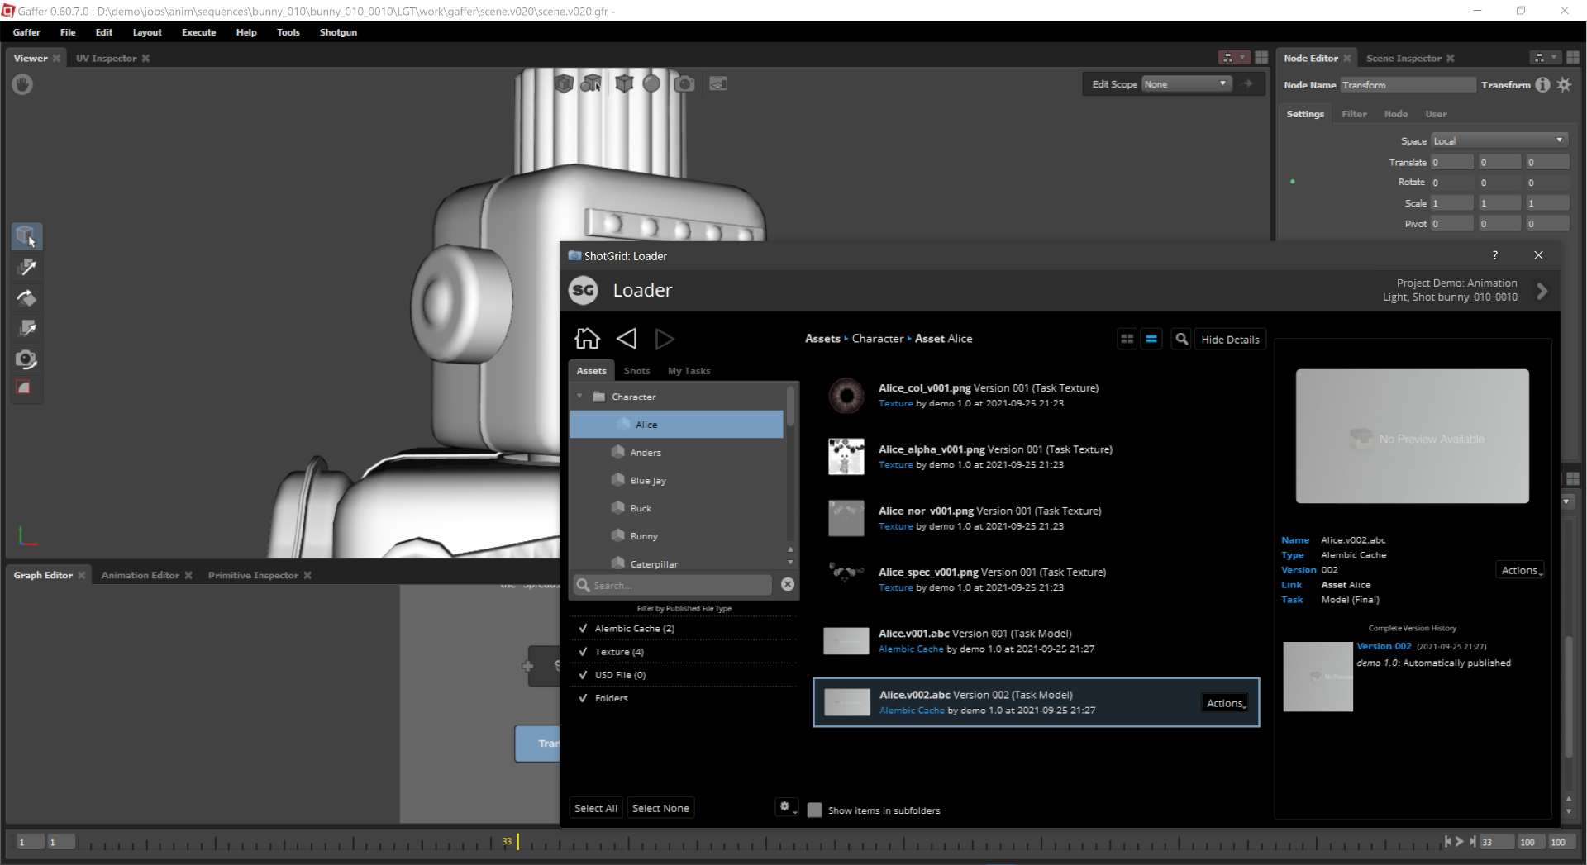Click the hand icon in the Viewer corner
Screen dimensions: 1587x865
[23, 84]
